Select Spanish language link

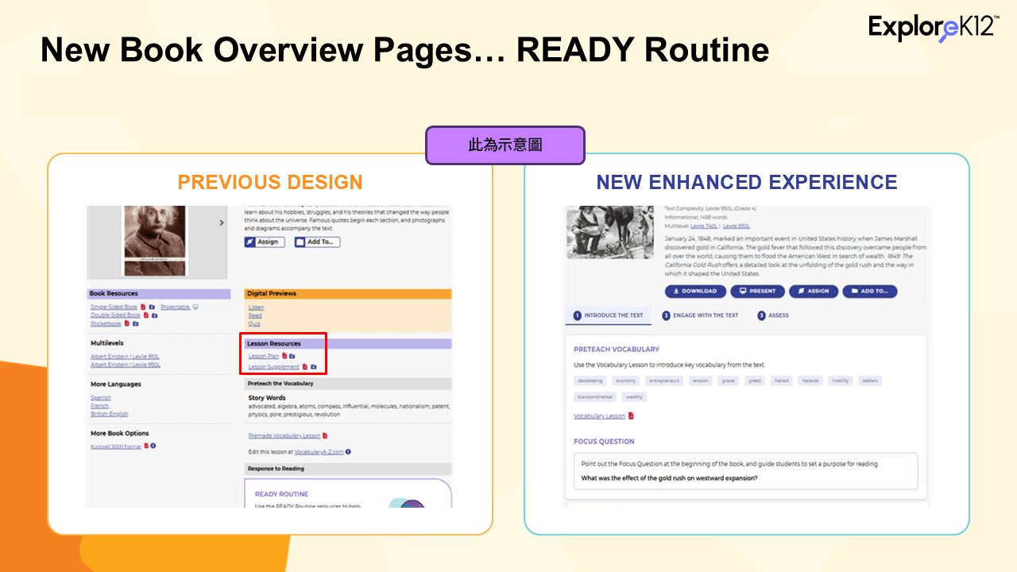[101, 398]
